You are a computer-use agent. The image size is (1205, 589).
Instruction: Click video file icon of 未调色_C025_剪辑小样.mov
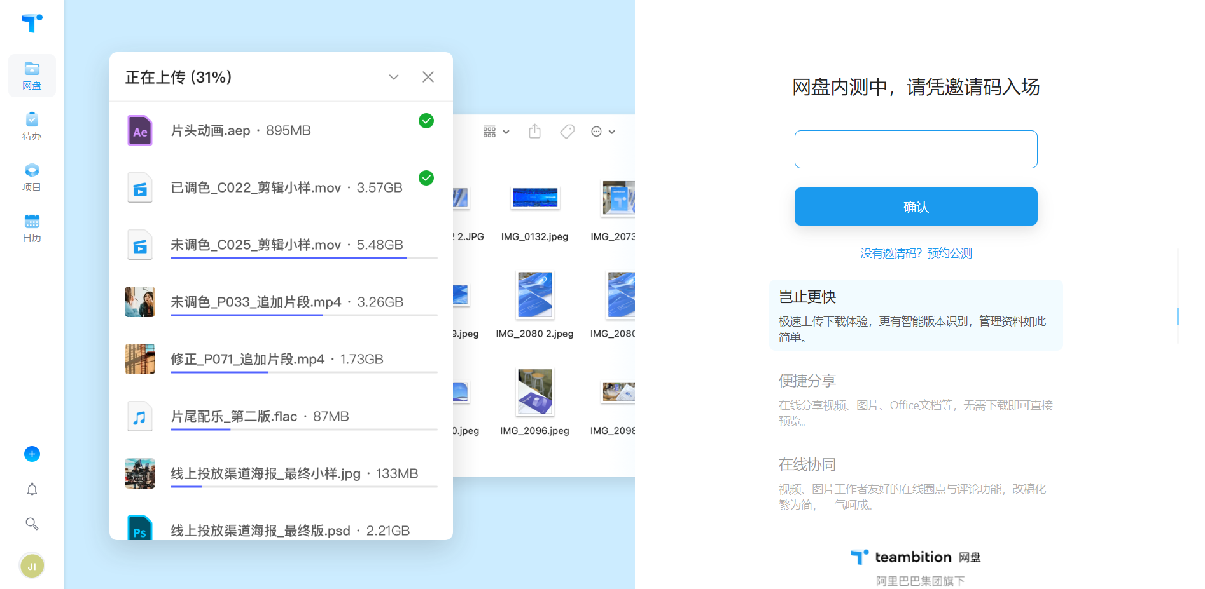140,245
